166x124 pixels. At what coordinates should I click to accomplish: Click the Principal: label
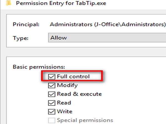[26, 24]
